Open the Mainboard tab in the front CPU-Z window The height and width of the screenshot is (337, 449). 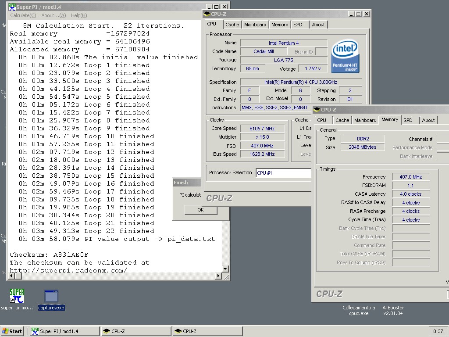[365, 120]
